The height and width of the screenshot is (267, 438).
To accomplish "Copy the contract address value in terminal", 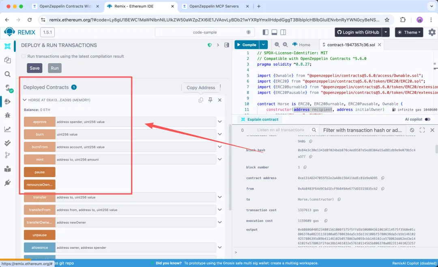I will click(383, 178).
